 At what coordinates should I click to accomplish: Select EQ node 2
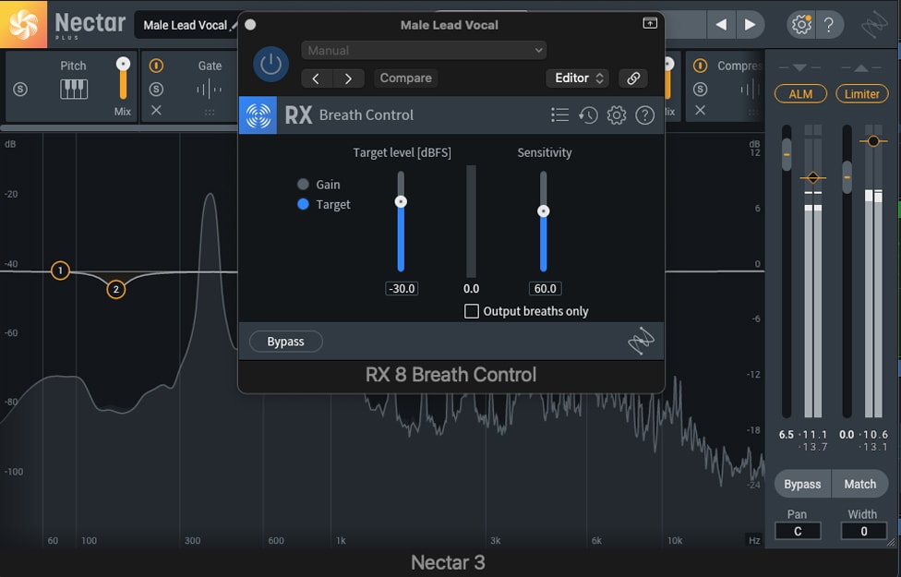point(116,289)
